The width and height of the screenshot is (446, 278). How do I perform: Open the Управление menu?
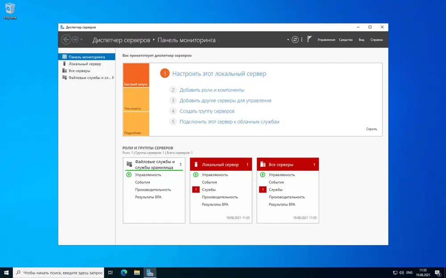coord(326,40)
